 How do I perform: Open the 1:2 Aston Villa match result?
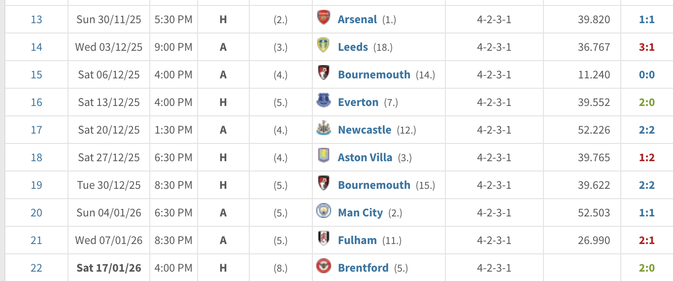click(x=646, y=158)
